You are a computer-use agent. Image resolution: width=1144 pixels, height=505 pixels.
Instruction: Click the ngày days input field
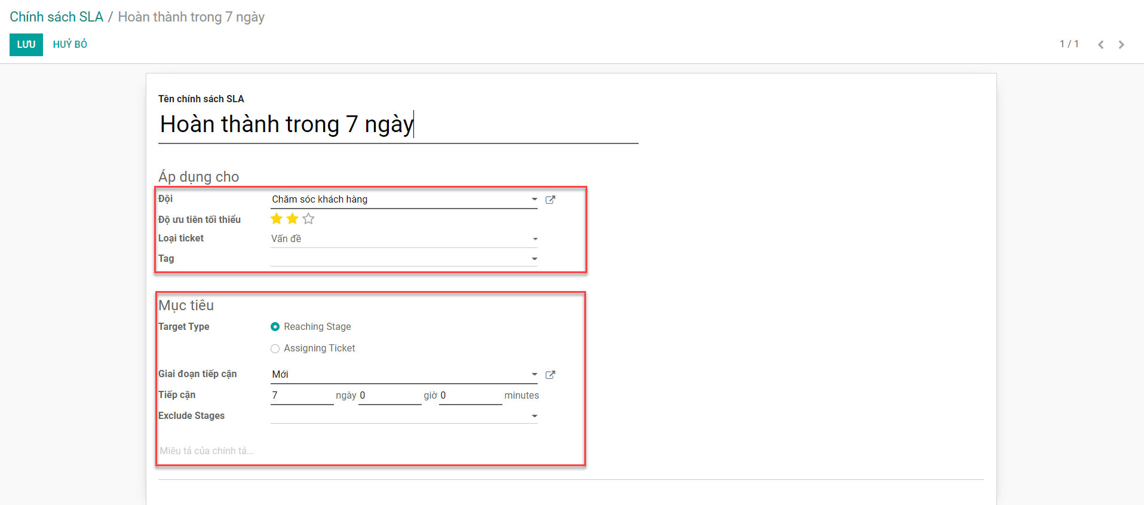coord(302,396)
